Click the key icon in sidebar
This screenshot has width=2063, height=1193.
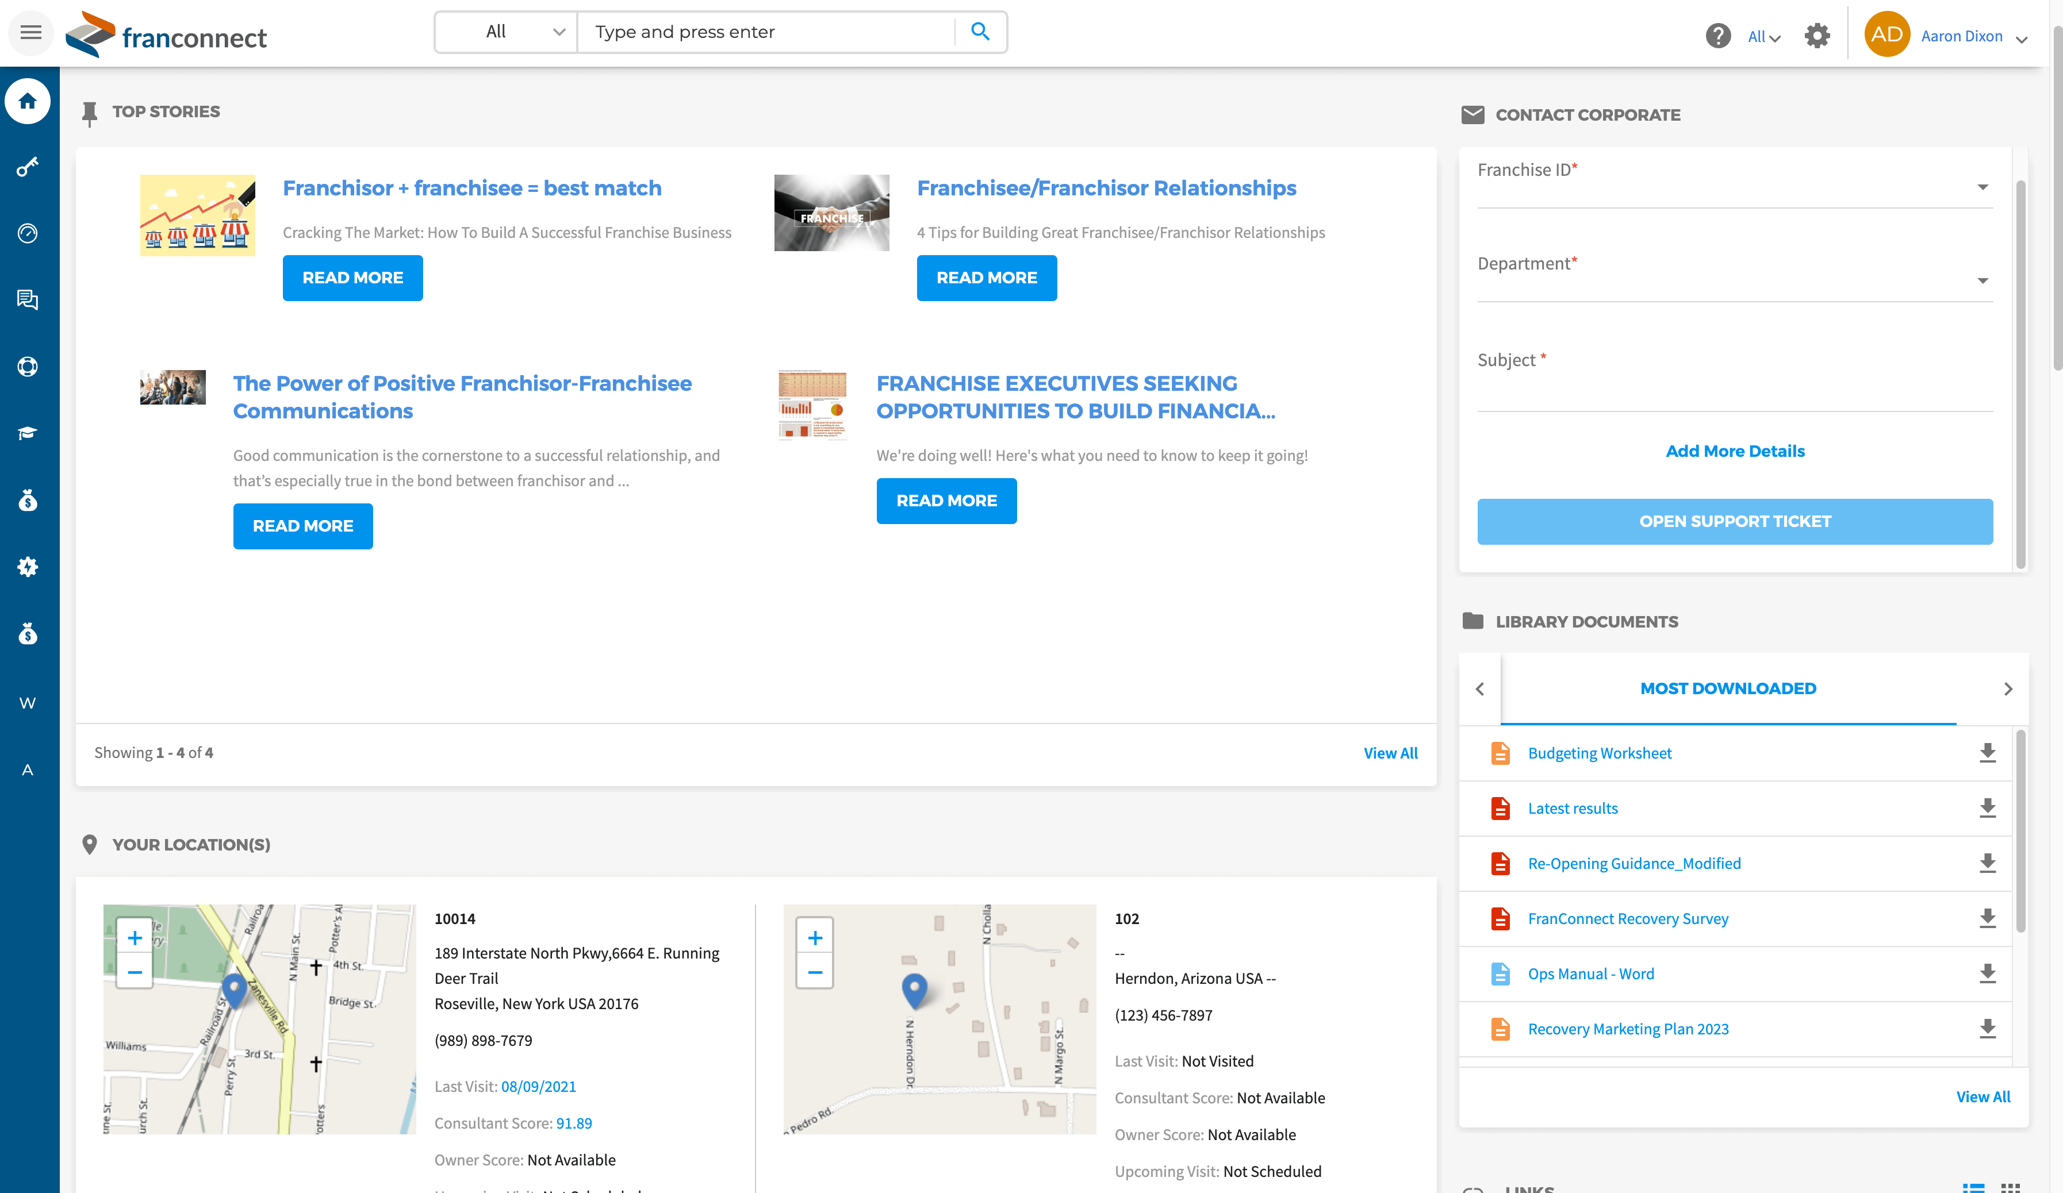(28, 167)
